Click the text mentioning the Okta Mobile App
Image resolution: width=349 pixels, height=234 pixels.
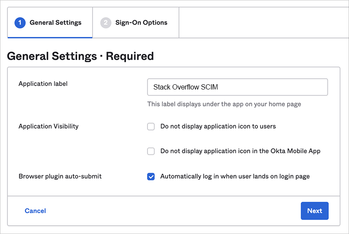coord(240,151)
